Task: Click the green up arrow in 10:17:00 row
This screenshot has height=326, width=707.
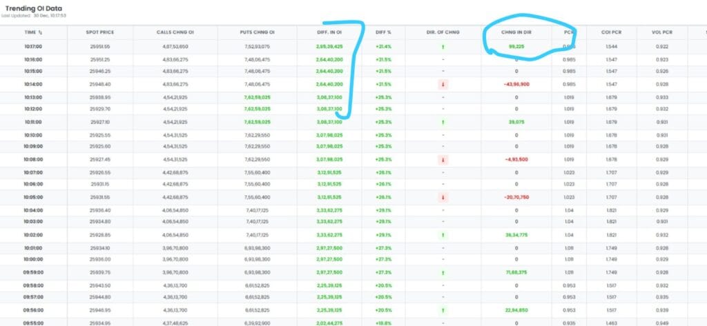Action: click(443, 46)
